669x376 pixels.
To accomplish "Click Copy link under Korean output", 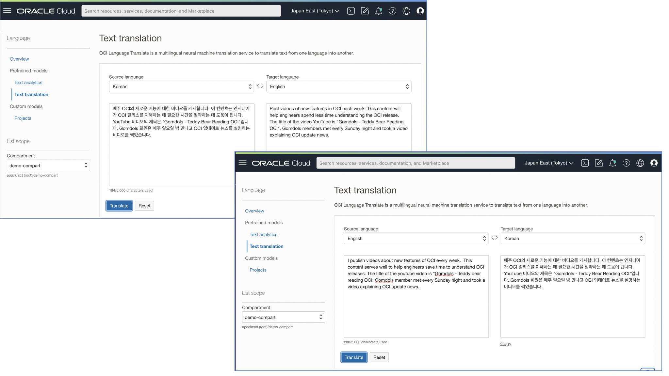I will pyautogui.click(x=506, y=343).
